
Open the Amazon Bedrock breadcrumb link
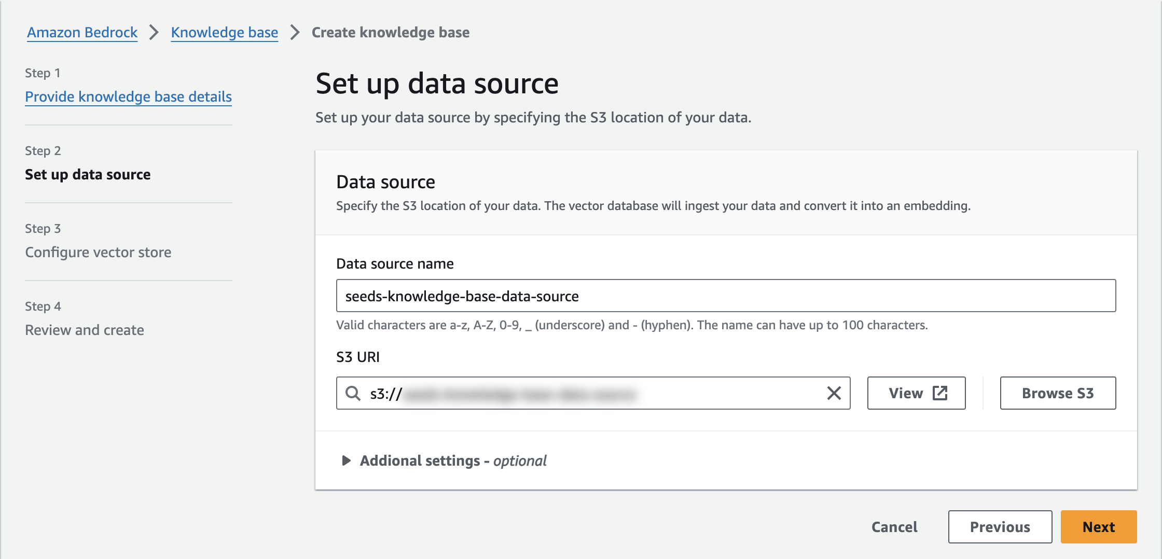tap(82, 32)
